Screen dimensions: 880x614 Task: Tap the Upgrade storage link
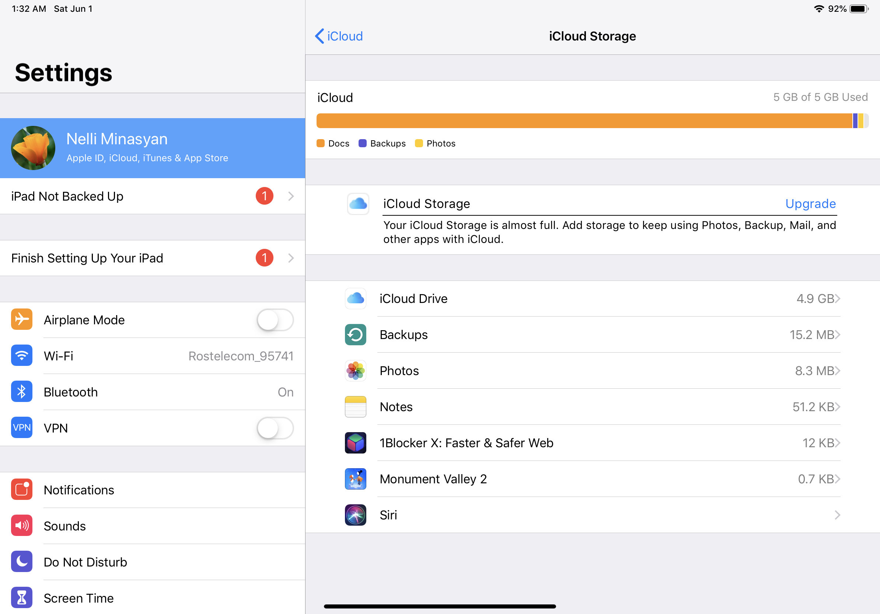(810, 204)
